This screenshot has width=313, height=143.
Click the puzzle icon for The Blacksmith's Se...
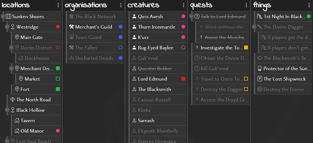click(259, 58)
